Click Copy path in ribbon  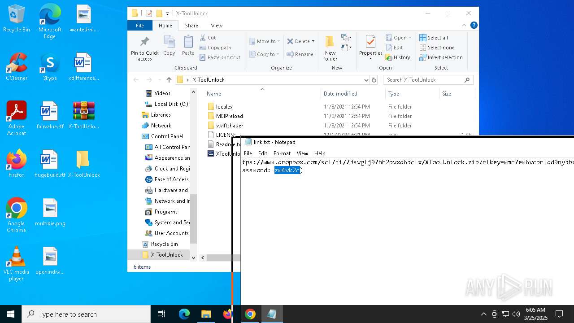215,48
